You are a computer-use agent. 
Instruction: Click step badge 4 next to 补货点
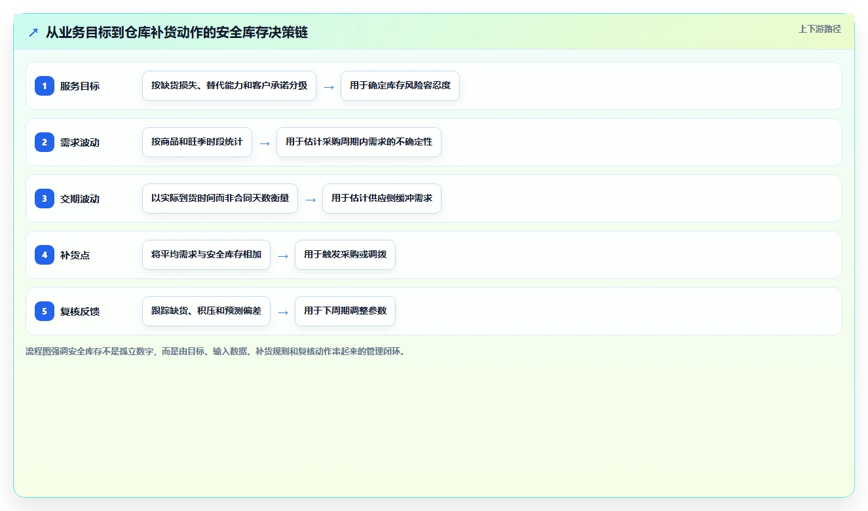[45, 255]
